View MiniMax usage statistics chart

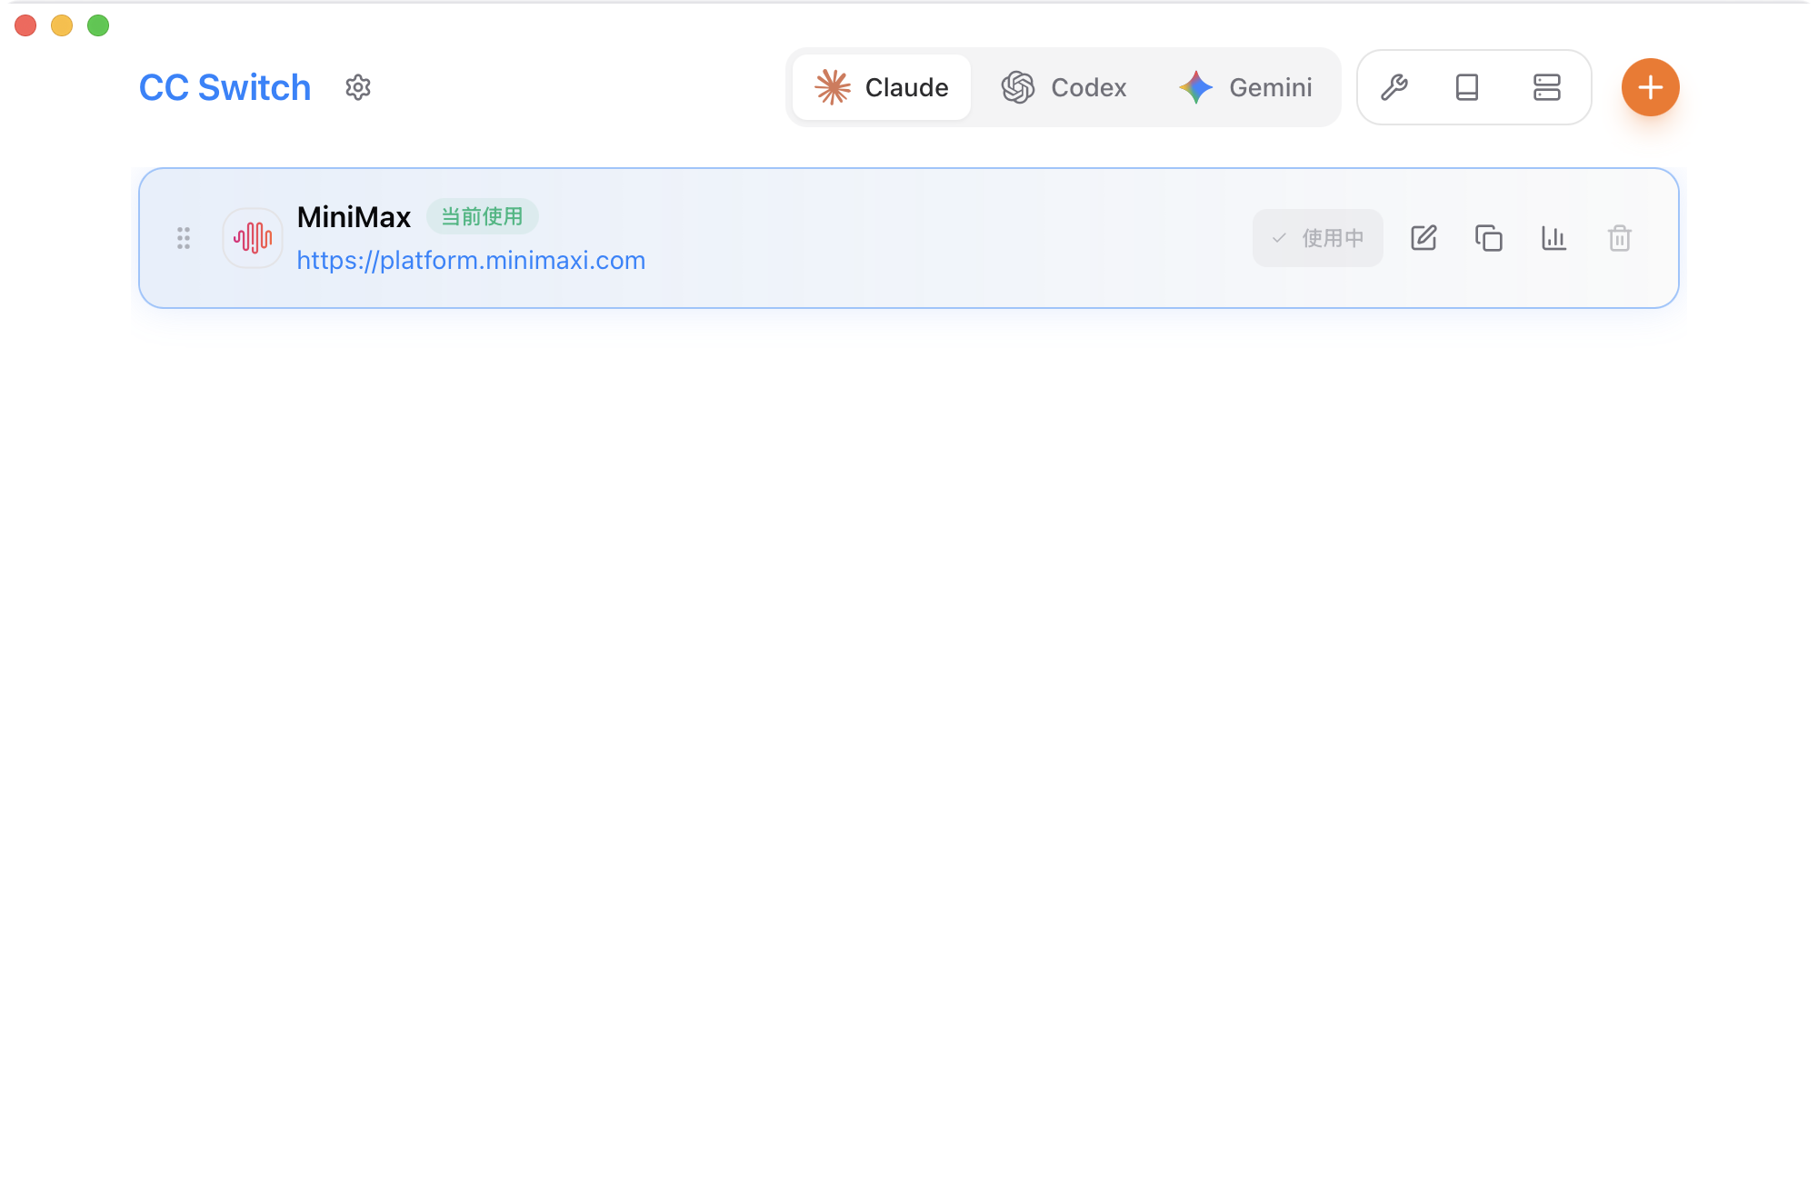pos(1554,238)
